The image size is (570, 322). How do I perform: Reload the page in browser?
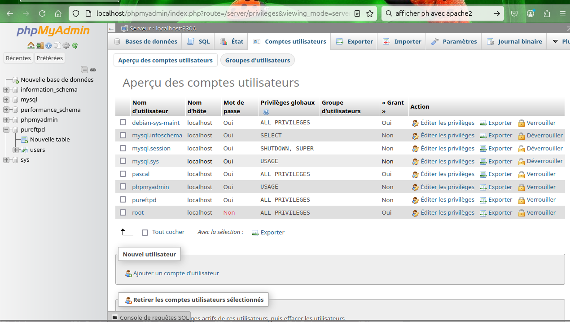(42, 13)
